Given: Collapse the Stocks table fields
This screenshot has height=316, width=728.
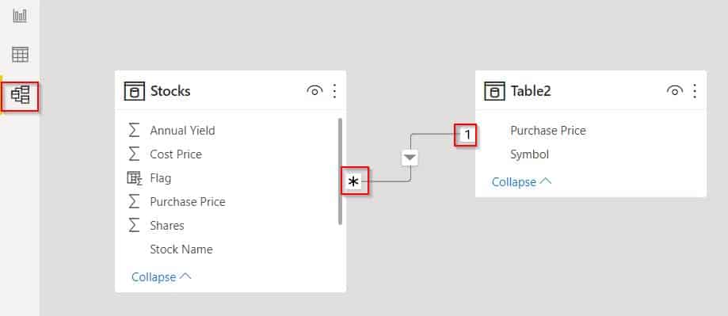Looking at the screenshot, I should coord(161,277).
